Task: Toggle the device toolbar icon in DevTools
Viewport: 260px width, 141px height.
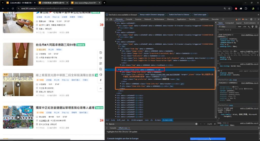Action: (x=111, y=19)
